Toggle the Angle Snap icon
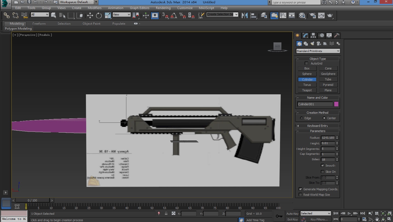393x222 pixels. click(x=174, y=15)
